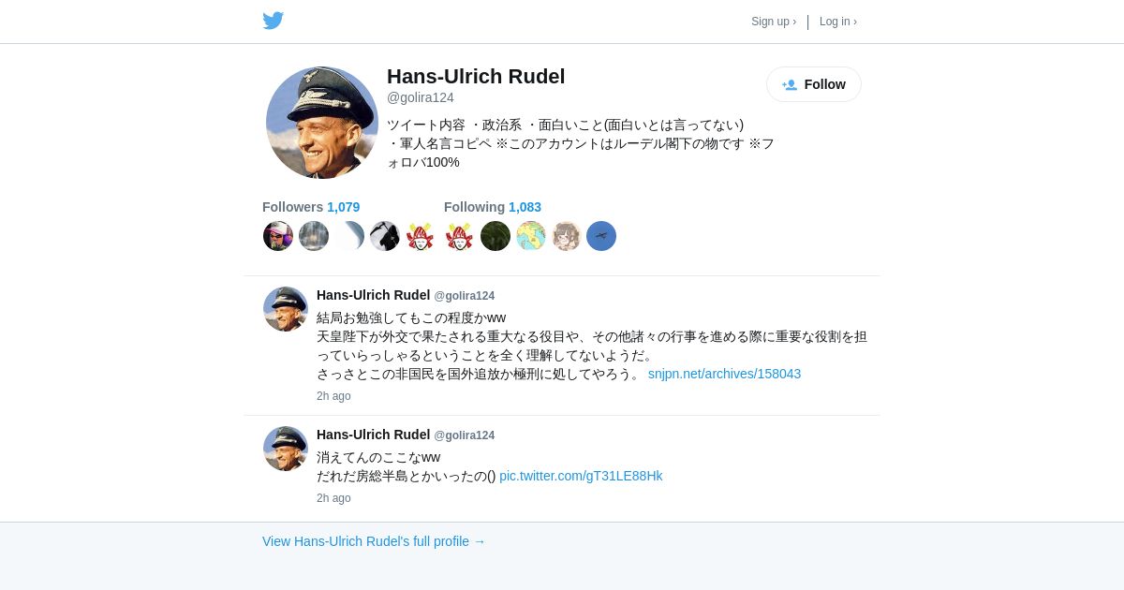Viewport: 1124px width, 590px height.
Task: Open the snjpn.net/archives/158043 link
Action: (725, 374)
